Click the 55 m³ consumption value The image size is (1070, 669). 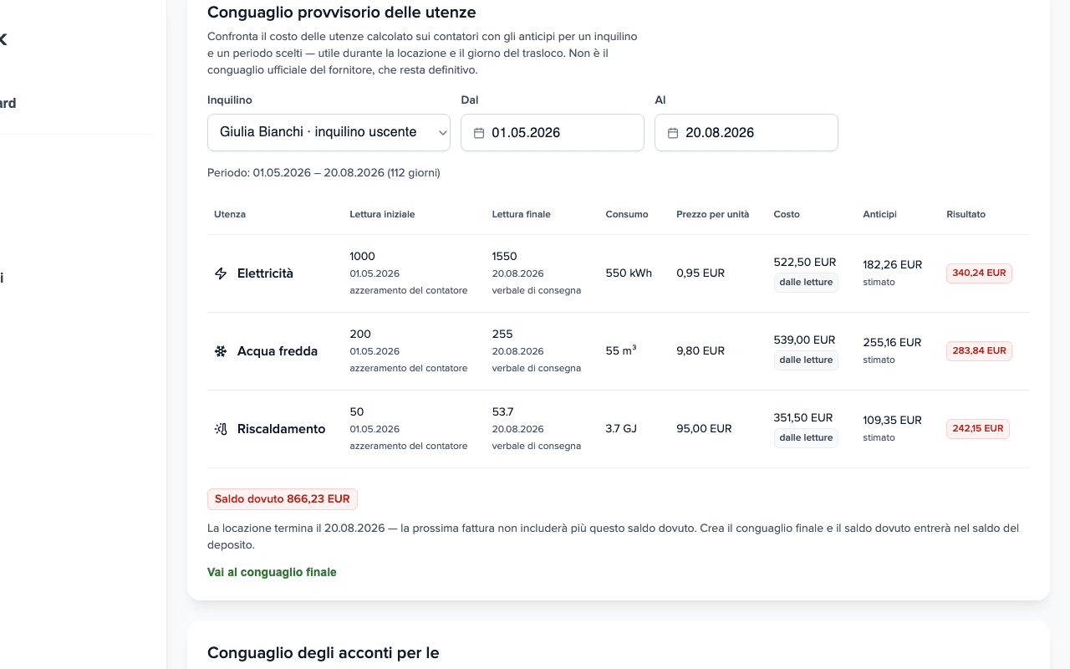pyautogui.click(x=621, y=351)
